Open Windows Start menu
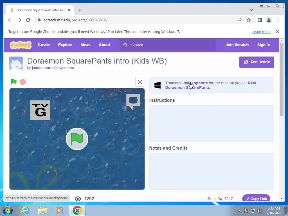 8,210
